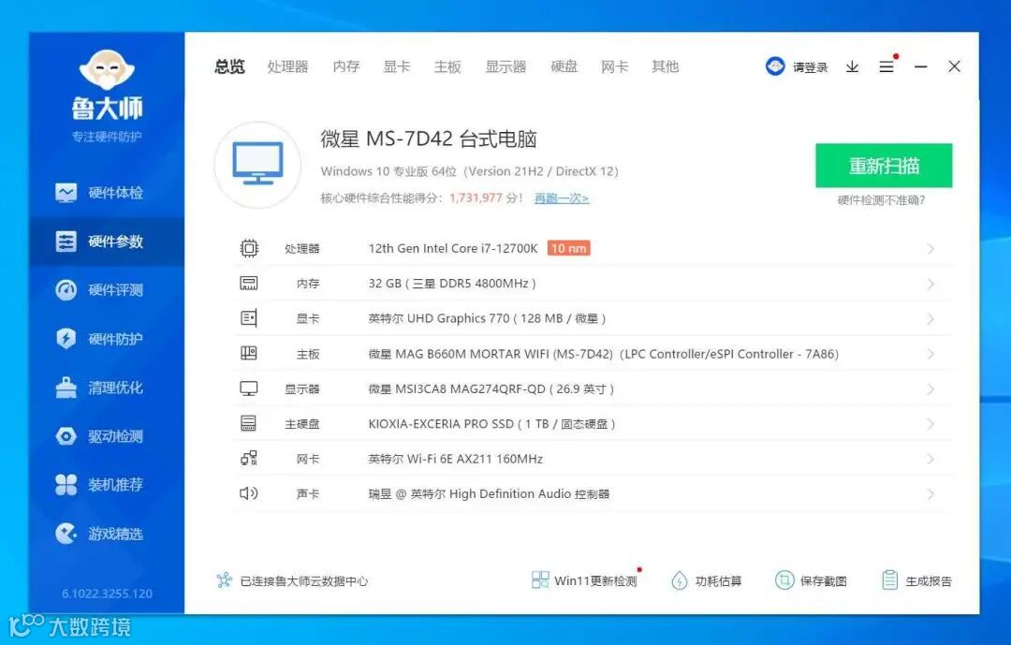
Task: Expand the 显示器 row details chevron
Action: point(930,388)
